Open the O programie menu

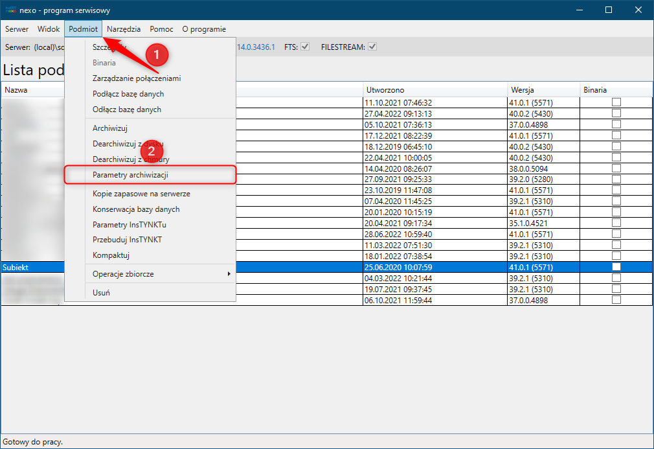pyautogui.click(x=204, y=29)
